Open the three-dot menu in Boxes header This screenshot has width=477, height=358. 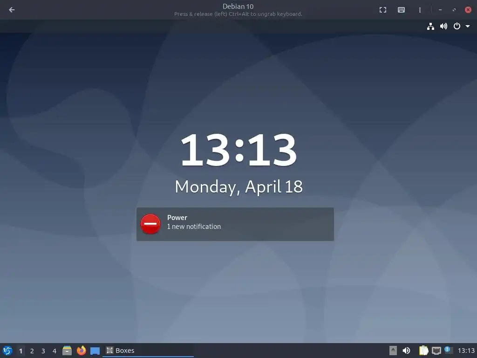tap(420, 10)
